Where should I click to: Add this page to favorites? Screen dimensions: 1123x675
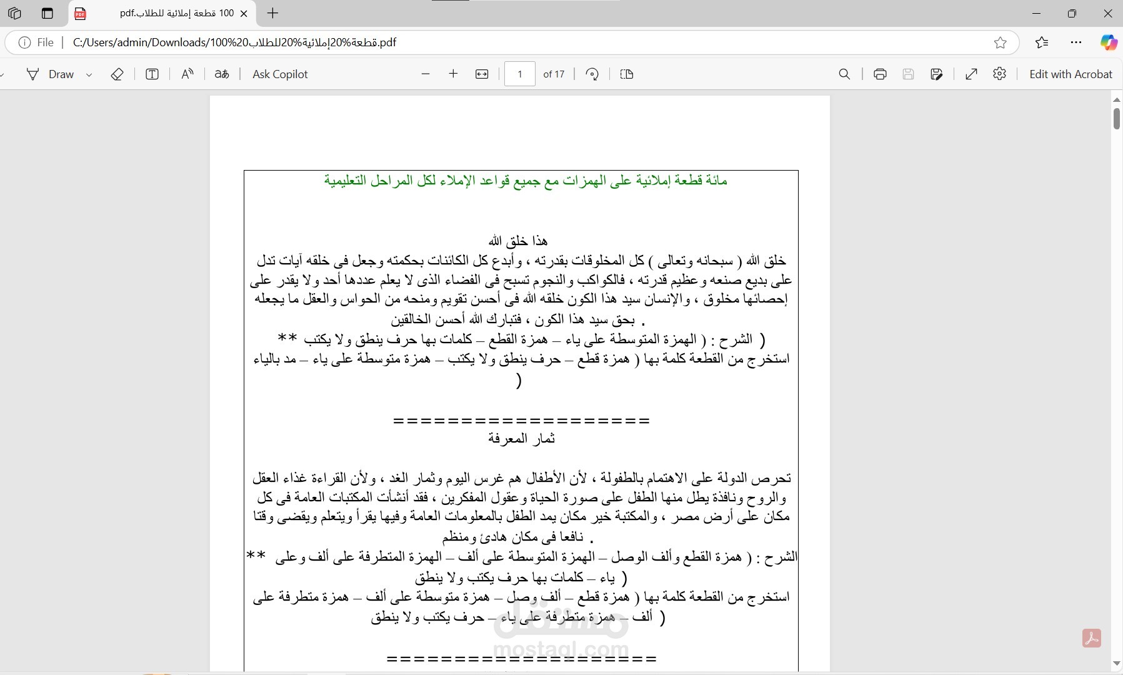pos(1000,42)
